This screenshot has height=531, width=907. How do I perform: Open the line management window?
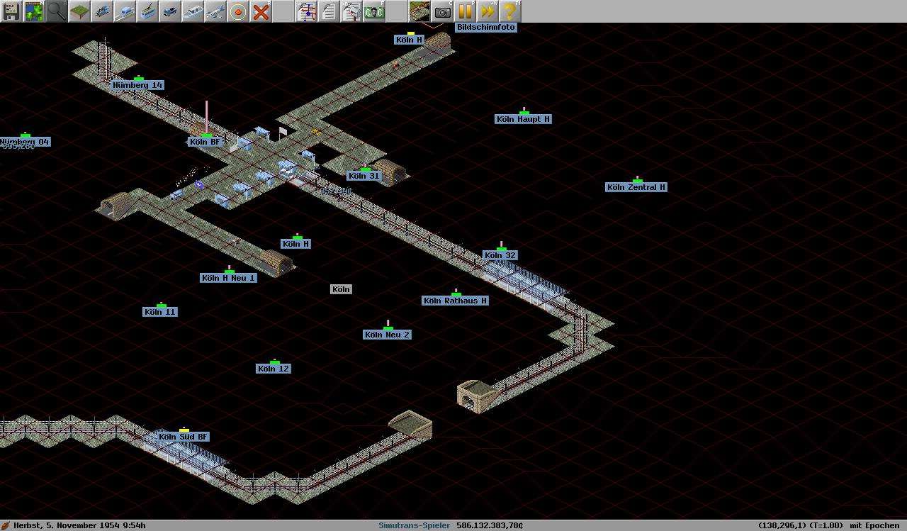coord(306,11)
